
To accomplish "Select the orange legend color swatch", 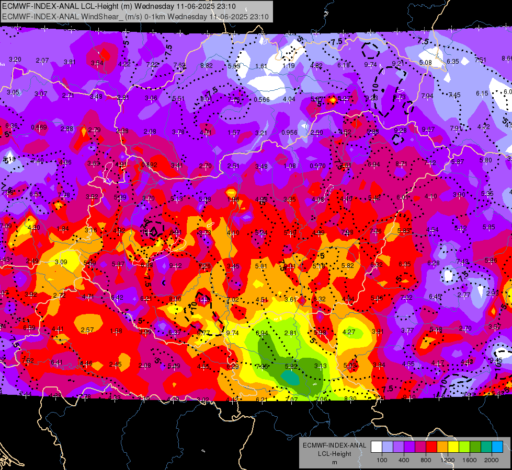I will point(442,447).
